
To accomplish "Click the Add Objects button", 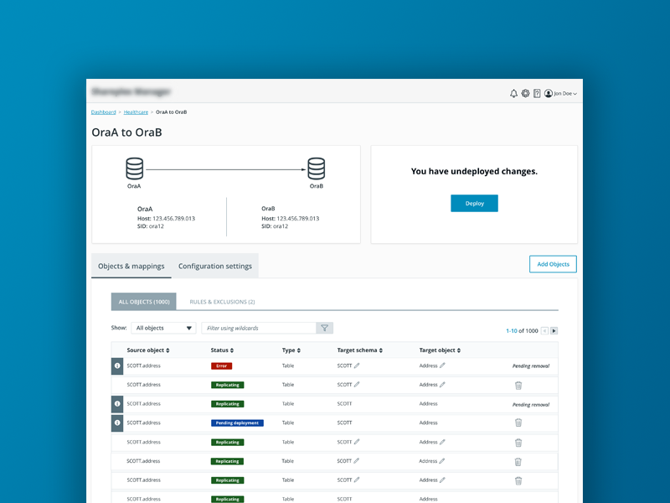I will tap(553, 264).
